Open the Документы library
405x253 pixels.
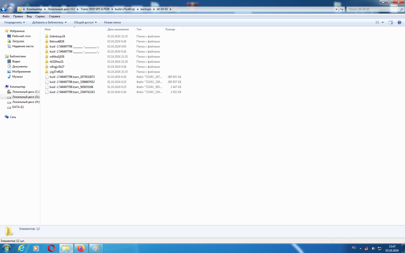[x=20, y=67]
